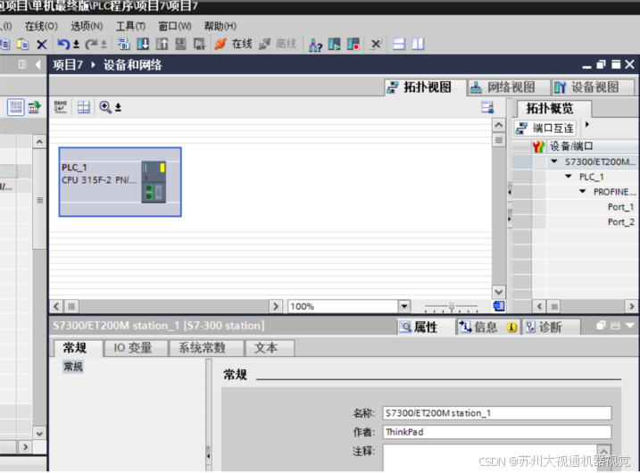This screenshot has height=473, width=640.
Task: Collapse the PLC_1 tree node
Action: point(569,177)
